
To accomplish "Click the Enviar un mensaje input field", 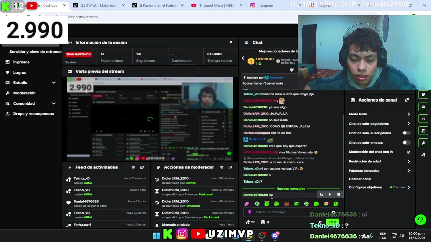I will (x=292, y=212).
